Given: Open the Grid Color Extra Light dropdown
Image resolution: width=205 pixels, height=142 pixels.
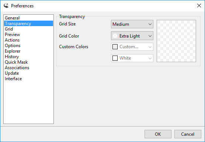Looking at the screenshot, I should pos(132,36).
